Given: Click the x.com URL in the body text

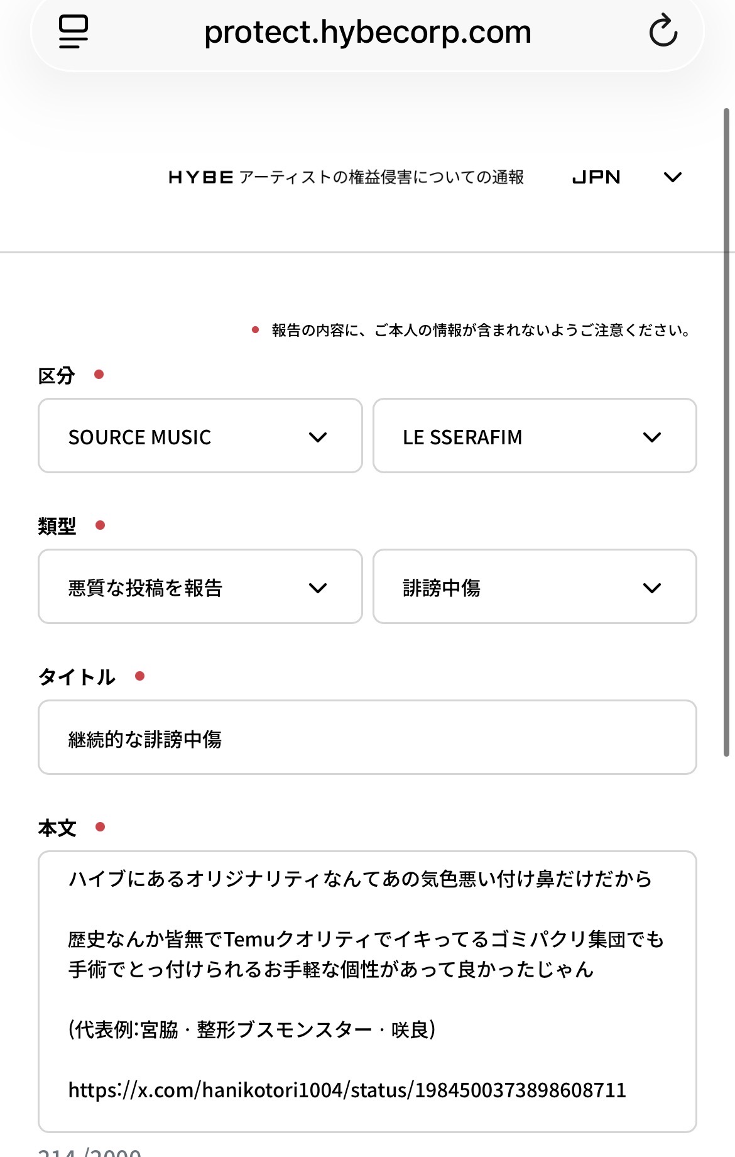Looking at the screenshot, I should (x=347, y=1090).
